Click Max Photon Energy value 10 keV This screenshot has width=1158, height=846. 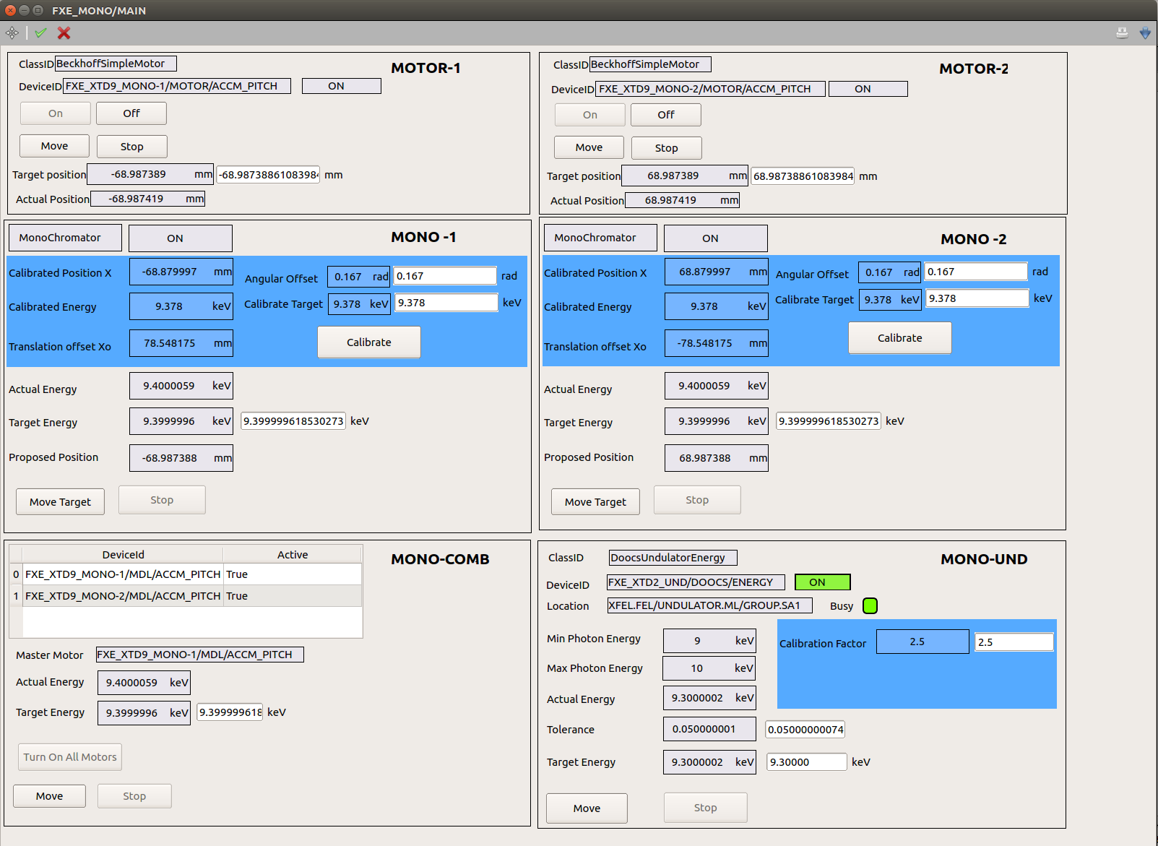(x=709, y=668)
